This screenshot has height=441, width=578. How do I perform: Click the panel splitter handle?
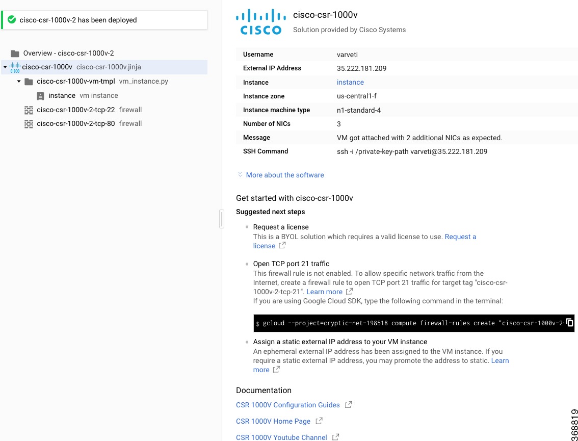tap(222, 219)
